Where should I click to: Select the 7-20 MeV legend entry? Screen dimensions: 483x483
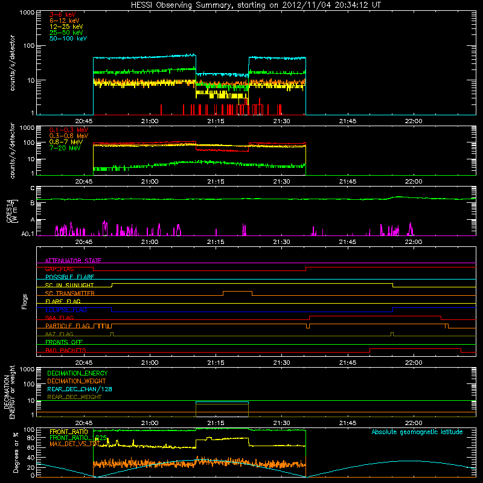pos(65,148)
